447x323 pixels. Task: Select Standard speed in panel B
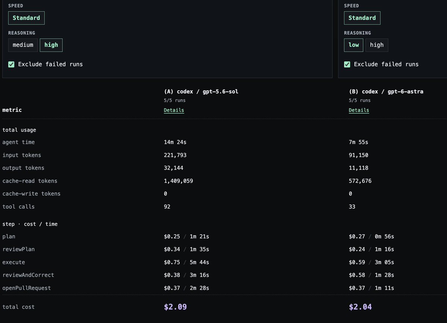pos(362,18)
